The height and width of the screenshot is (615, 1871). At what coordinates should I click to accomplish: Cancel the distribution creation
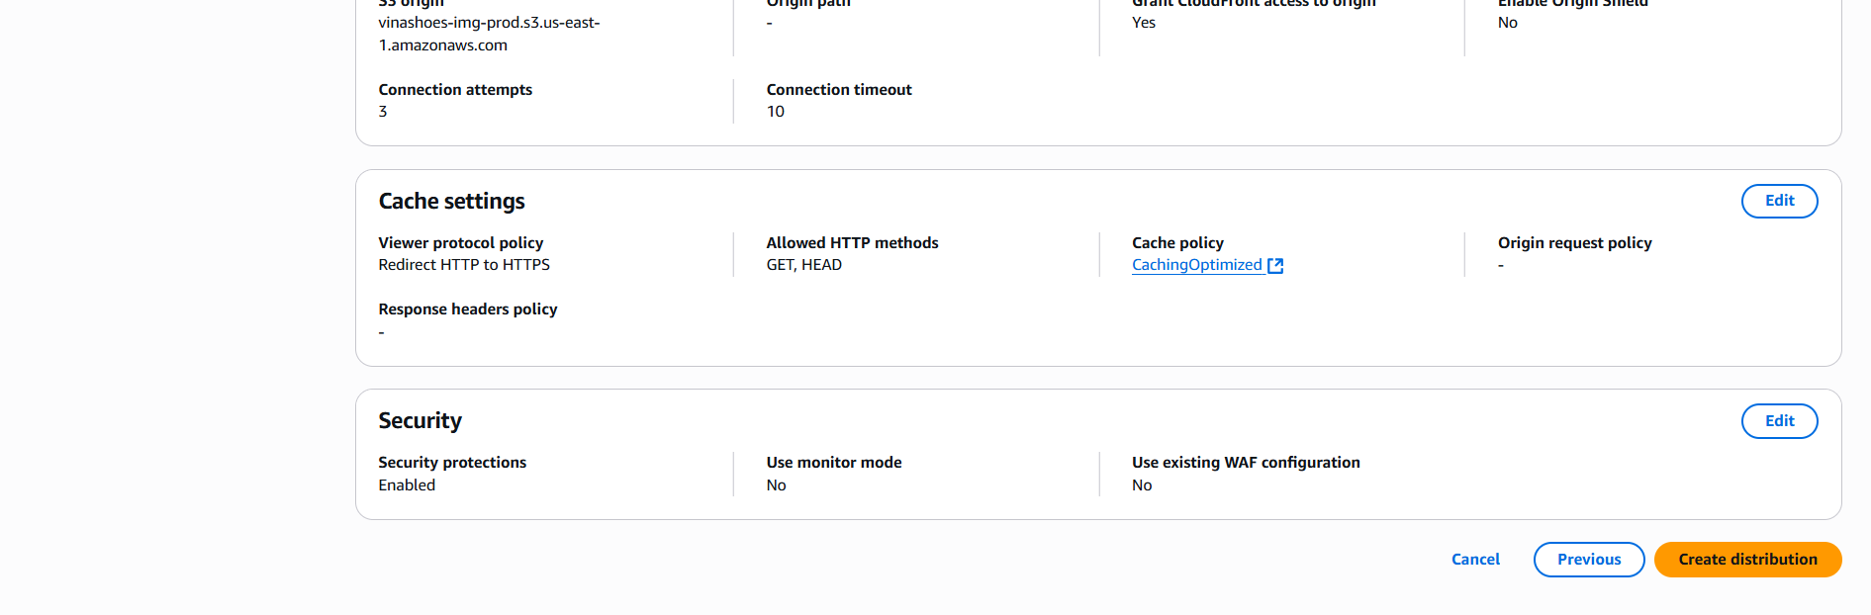(x=1475, y=559)
